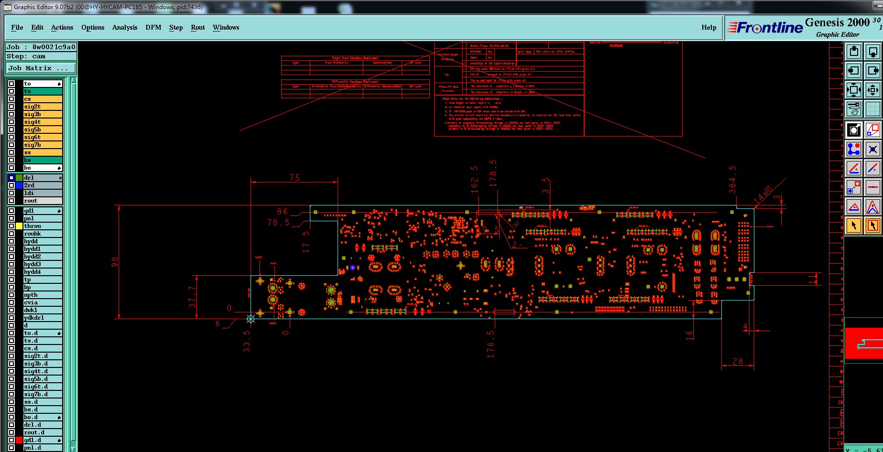Screen dimensions: 883x452
Task: Click the zoom in converging-arrows icon
Action: point(854,90)
